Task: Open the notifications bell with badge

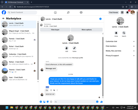Action: tap(128, 12)
